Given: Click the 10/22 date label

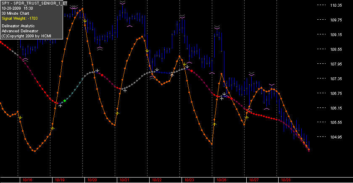Looking at the screenshot, I should click(x=157, y=180).
